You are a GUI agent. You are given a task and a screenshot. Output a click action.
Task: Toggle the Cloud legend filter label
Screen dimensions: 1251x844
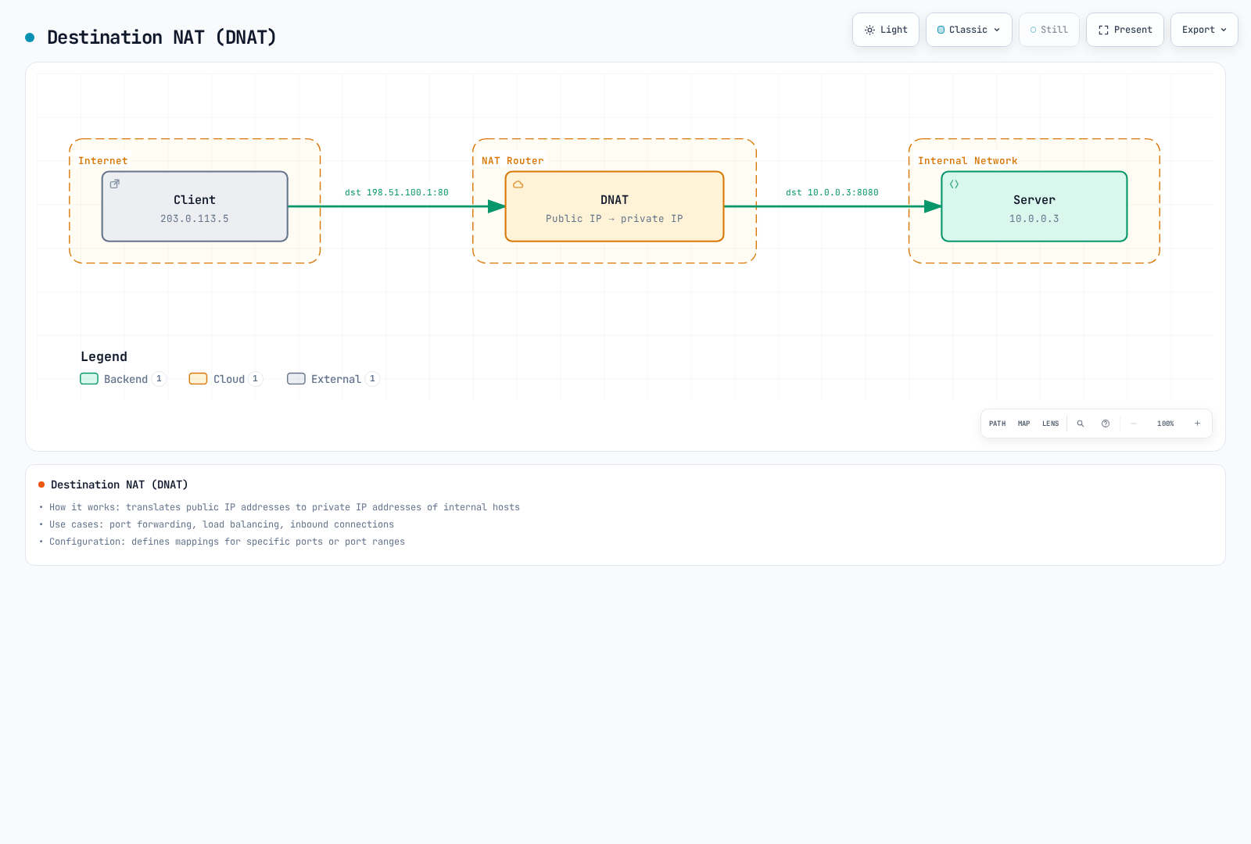(x=229, y=379)
